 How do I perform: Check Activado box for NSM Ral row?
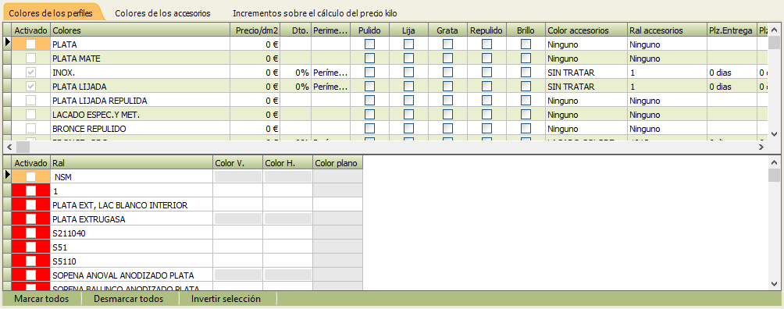point(31,176)
